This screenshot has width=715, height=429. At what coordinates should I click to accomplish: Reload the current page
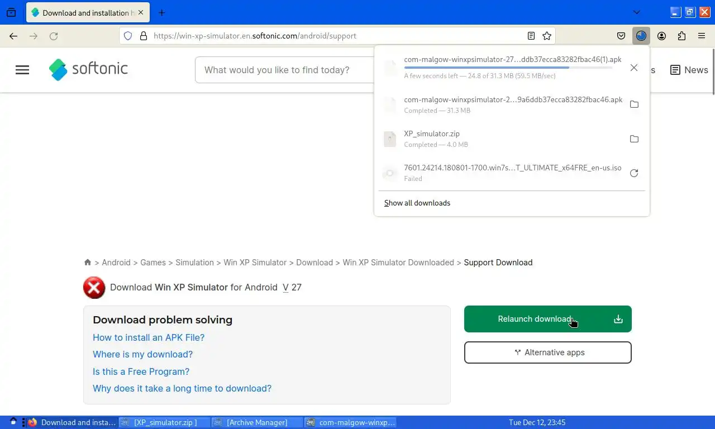pos(54,36)
